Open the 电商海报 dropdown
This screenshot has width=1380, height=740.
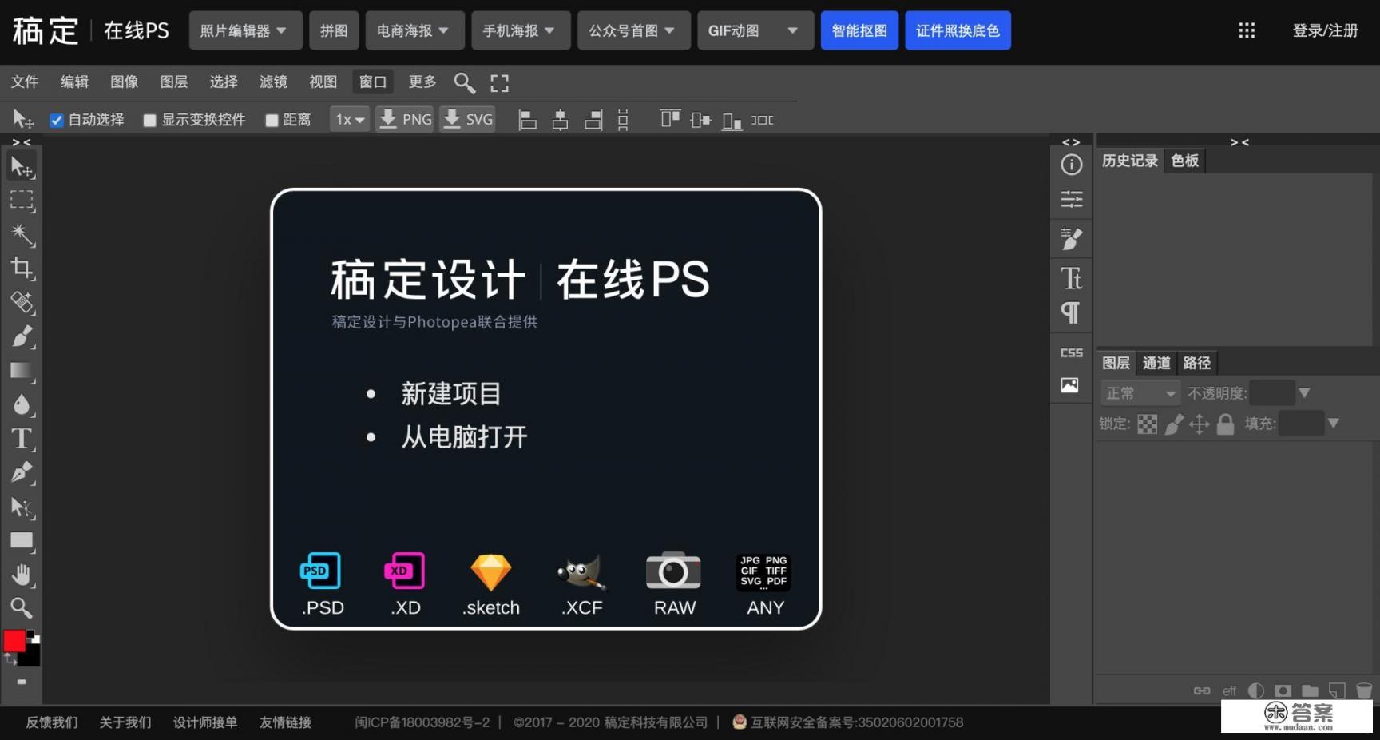pyautogui.click(x=414, y=30)
